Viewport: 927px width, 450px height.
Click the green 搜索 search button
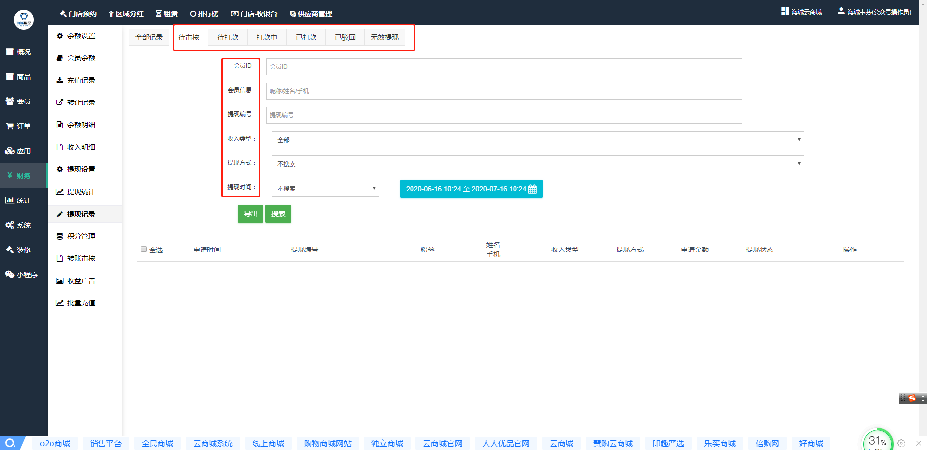click(278, 214)
